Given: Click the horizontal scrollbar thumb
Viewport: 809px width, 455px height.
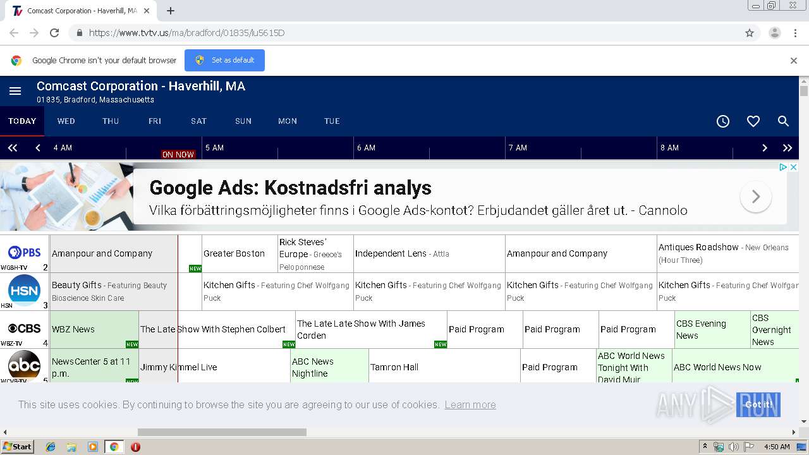Looking at the screenshot, I should (x=222, y=432).
